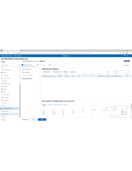Open Installed apps tool
Screen dimensions: 132x171
click(x=6, y=75)
